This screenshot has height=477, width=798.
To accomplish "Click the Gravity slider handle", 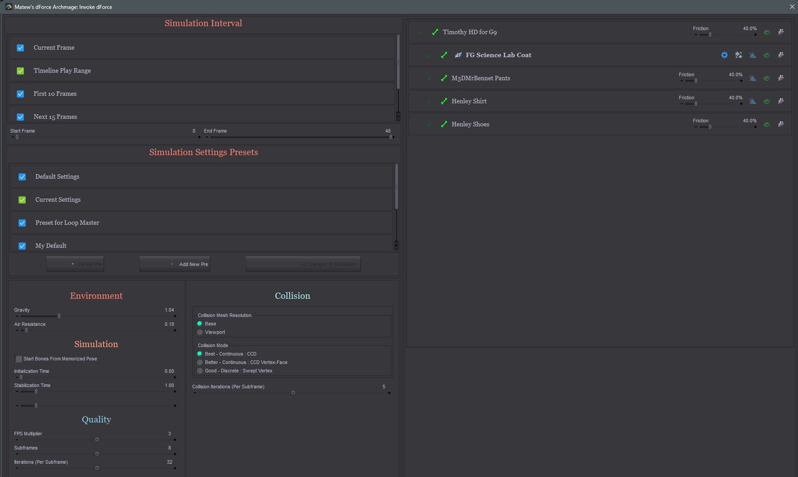I will click(x=59, y=316).
